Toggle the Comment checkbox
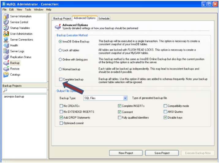219x163 pixels. pos(119,112)
